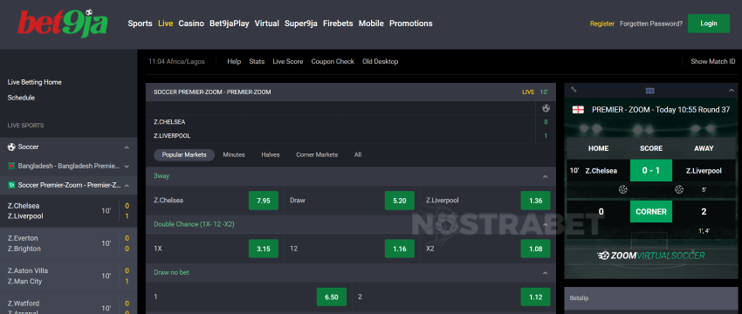Click the Premier-Zoom league icon in sidebar

pos(12,186)
